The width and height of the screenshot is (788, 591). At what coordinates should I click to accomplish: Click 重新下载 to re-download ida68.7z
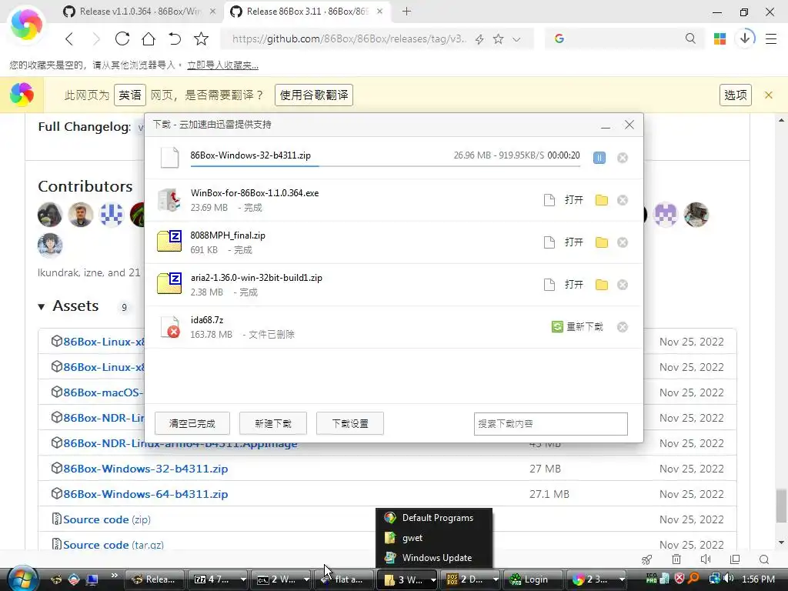pyautogui.click(x=577, y=327)
